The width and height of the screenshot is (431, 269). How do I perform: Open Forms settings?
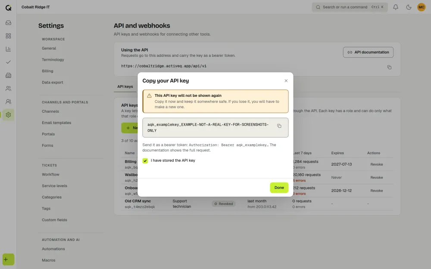47,145
